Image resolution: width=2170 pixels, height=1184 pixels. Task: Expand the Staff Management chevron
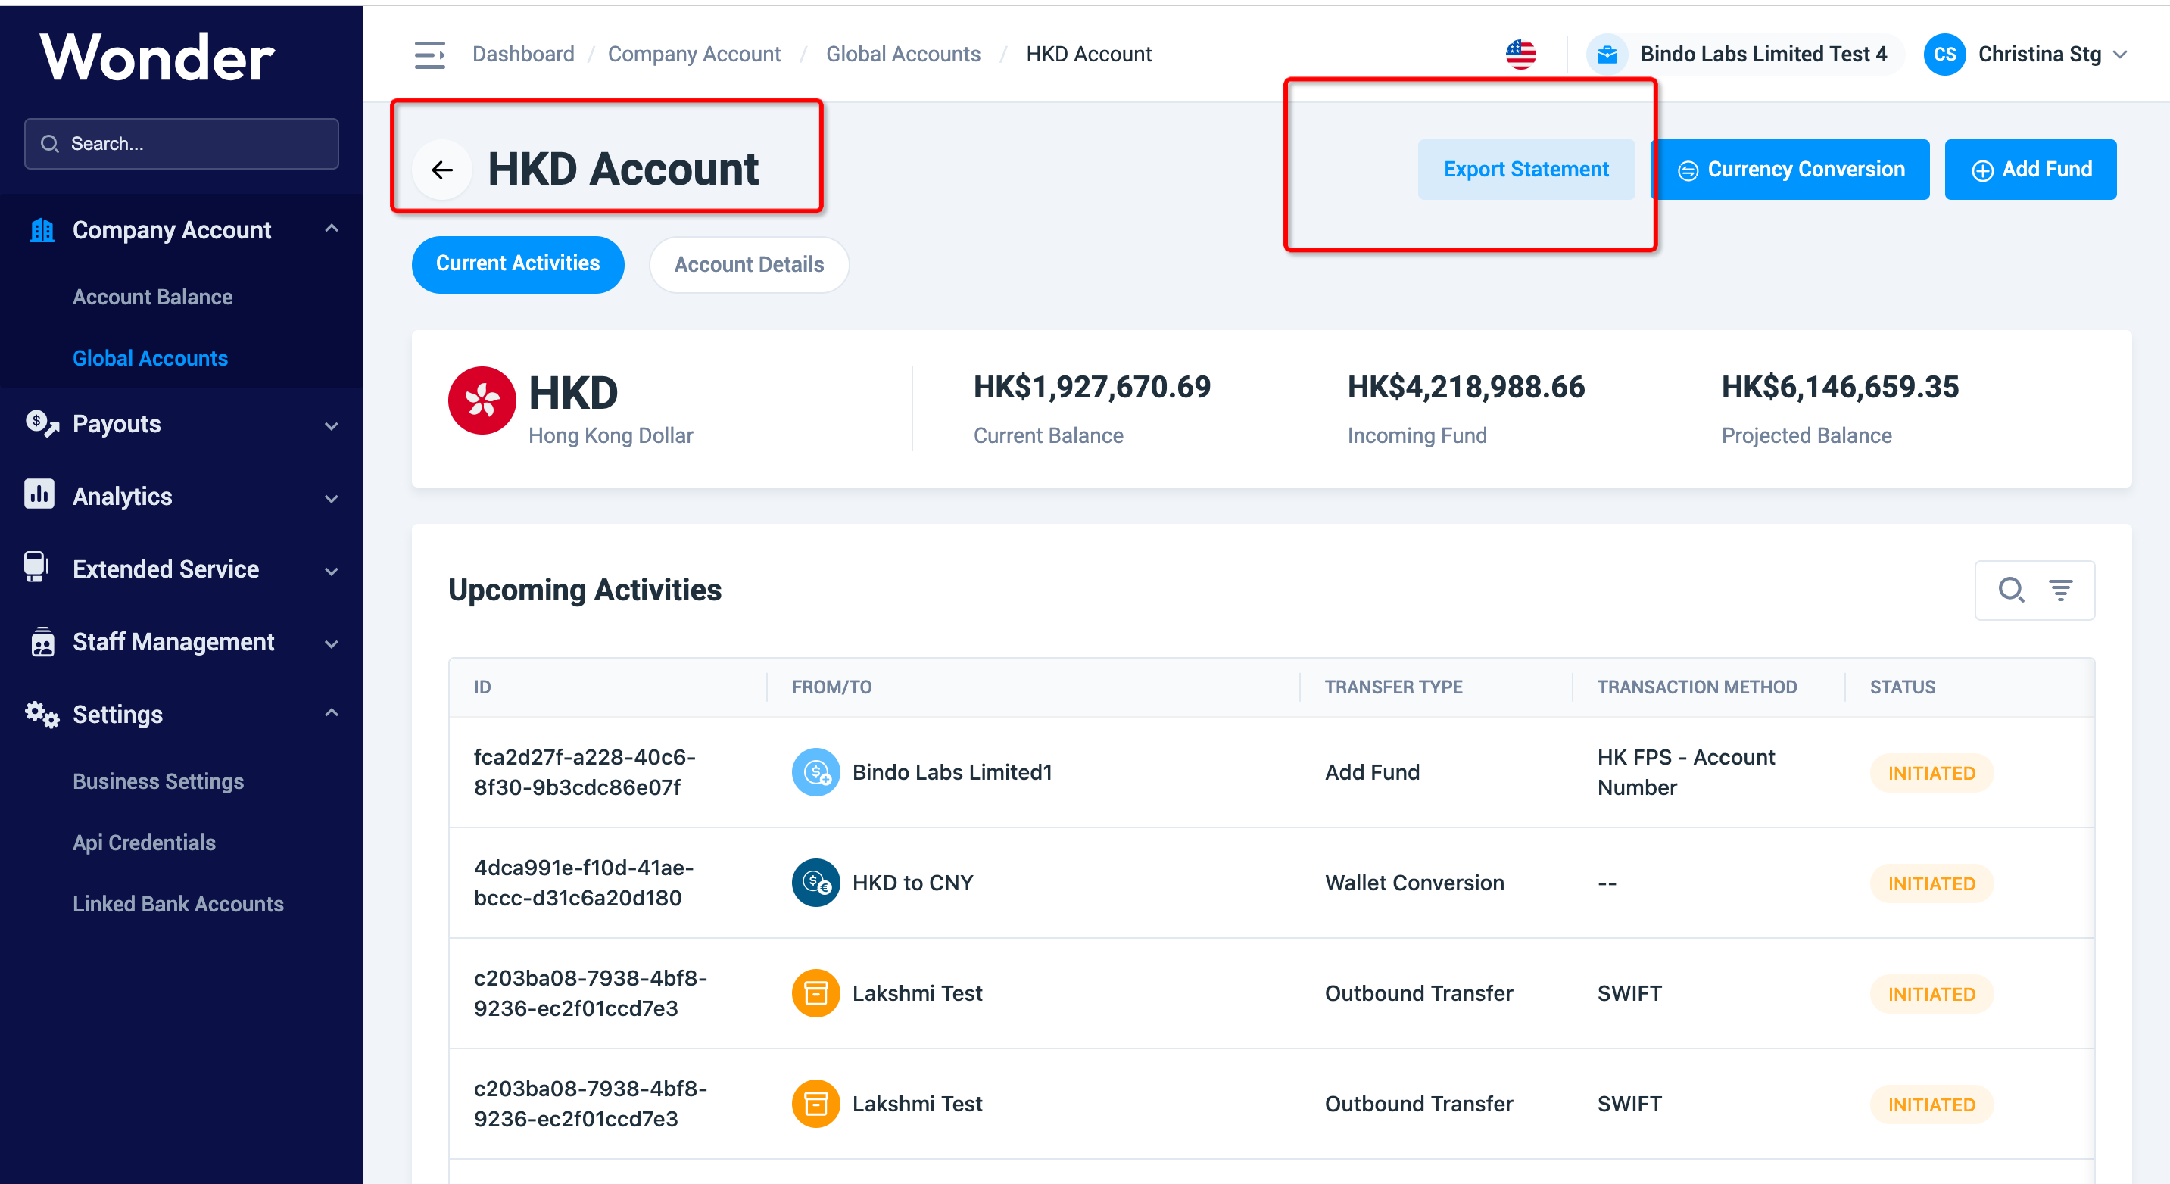332,644
